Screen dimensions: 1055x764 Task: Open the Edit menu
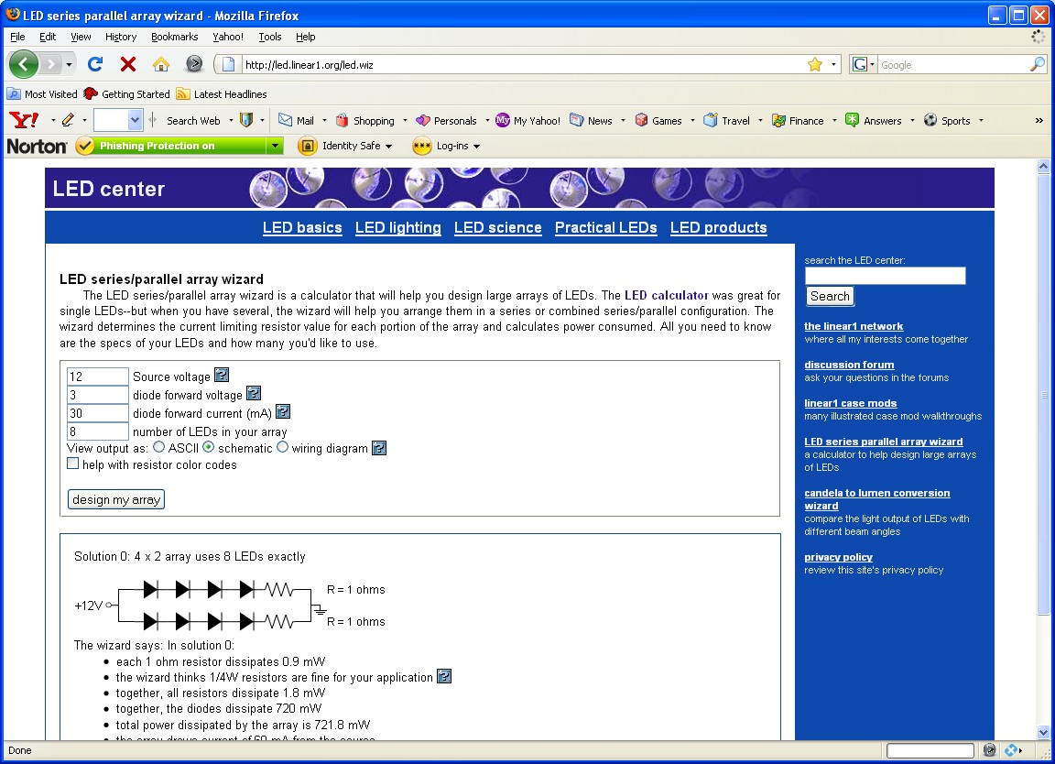point(48,37)
